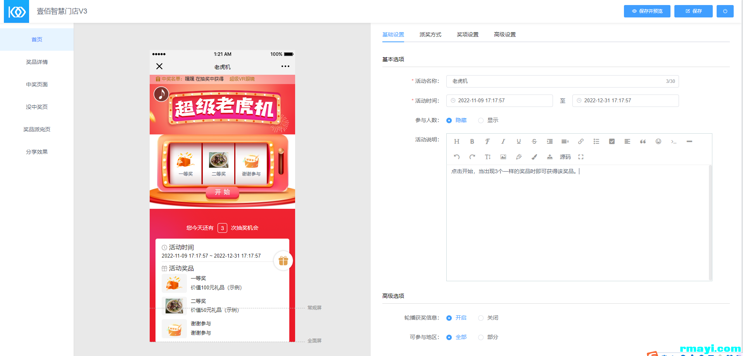This screenshot has width=743, height=356.
Task: Open 分享效果 in sidebar
Action: pyautogui.click(x=37, y=152)
